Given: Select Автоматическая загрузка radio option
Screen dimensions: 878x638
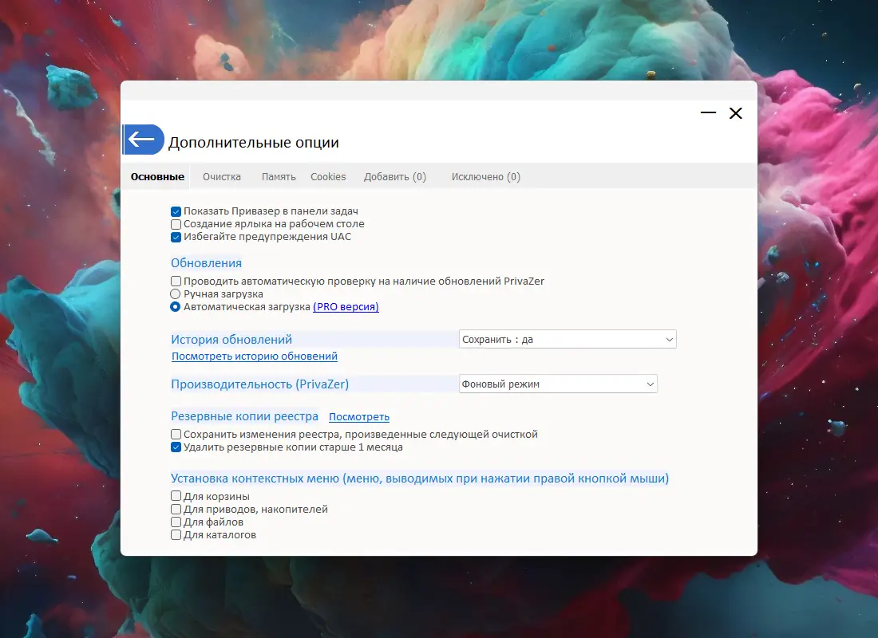Looking at the screenshot, I should 176,307.
